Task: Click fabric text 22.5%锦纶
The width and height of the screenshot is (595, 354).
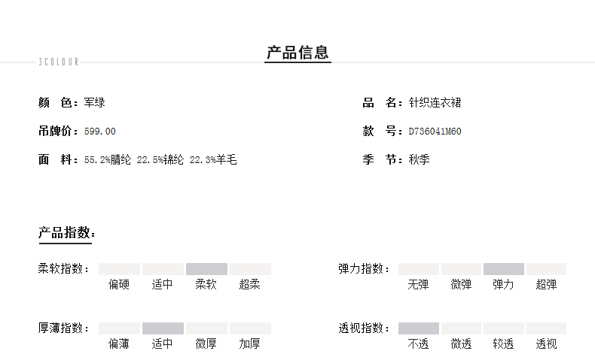Action: pos(160,160)
